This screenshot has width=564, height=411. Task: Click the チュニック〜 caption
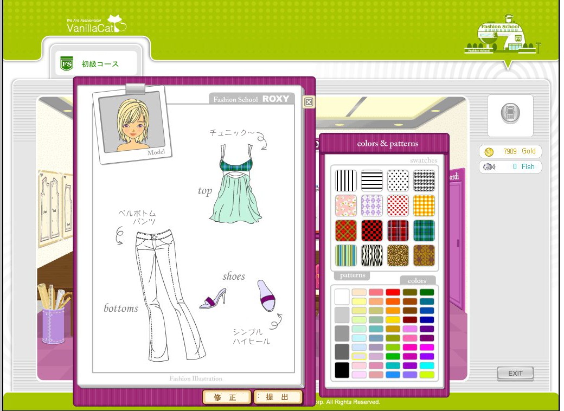[232, 133]
